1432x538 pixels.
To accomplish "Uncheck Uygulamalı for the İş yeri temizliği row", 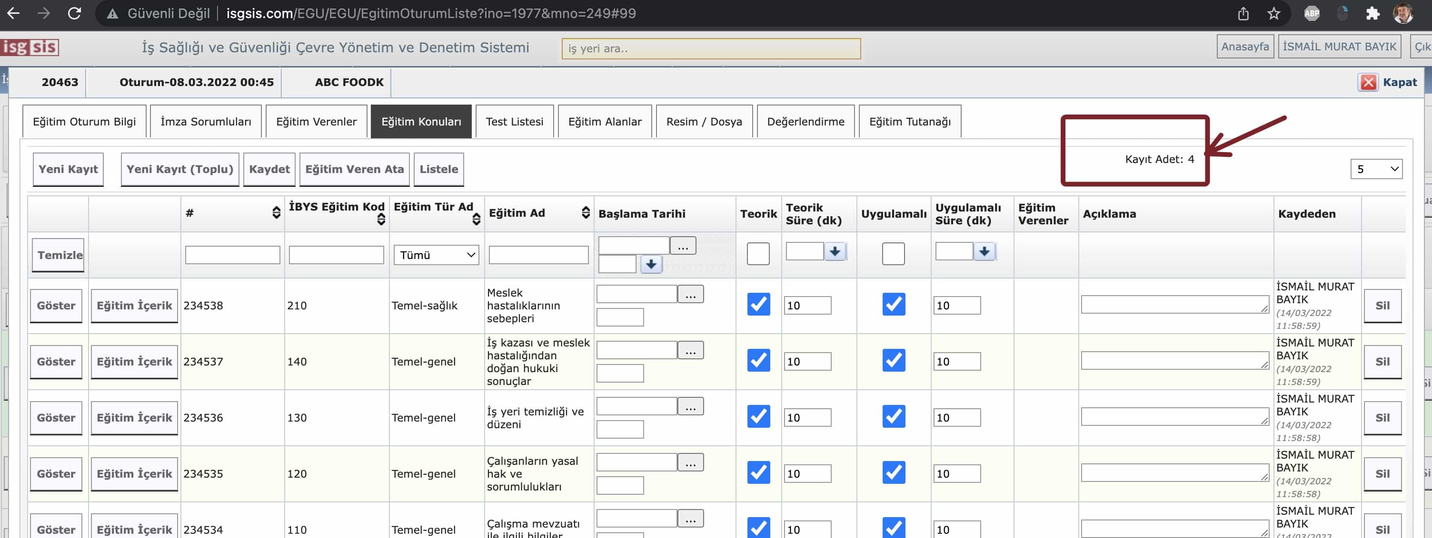I will pos(893,416).
